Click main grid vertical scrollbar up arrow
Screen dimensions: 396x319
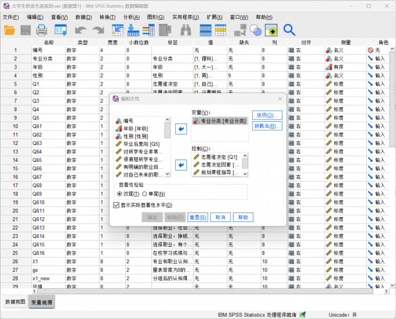(x=392, y=49)
